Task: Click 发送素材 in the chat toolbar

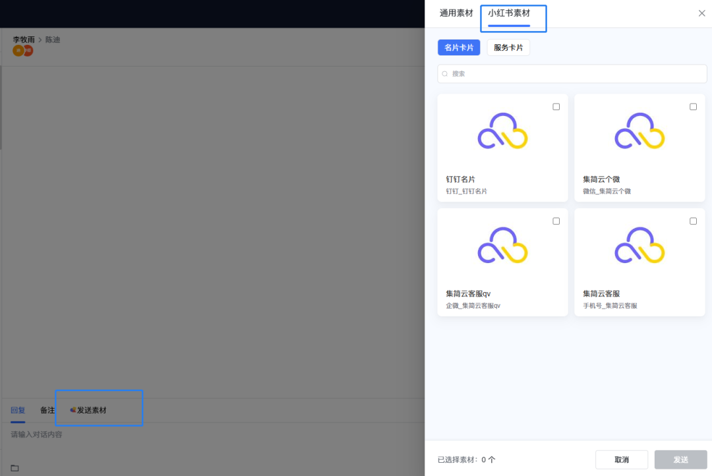Action: pos(88,410)
